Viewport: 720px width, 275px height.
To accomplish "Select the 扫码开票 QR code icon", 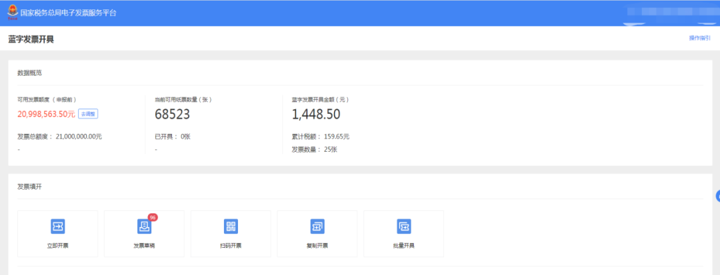I will pyautogui.click(x=231, y=226).
